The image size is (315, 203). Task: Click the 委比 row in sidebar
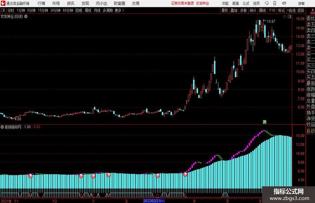pyautogui.click(x=310, y=18)
